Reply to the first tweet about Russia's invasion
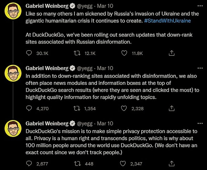The width and height of the screenshot is (207, 170). coord(29,53)
